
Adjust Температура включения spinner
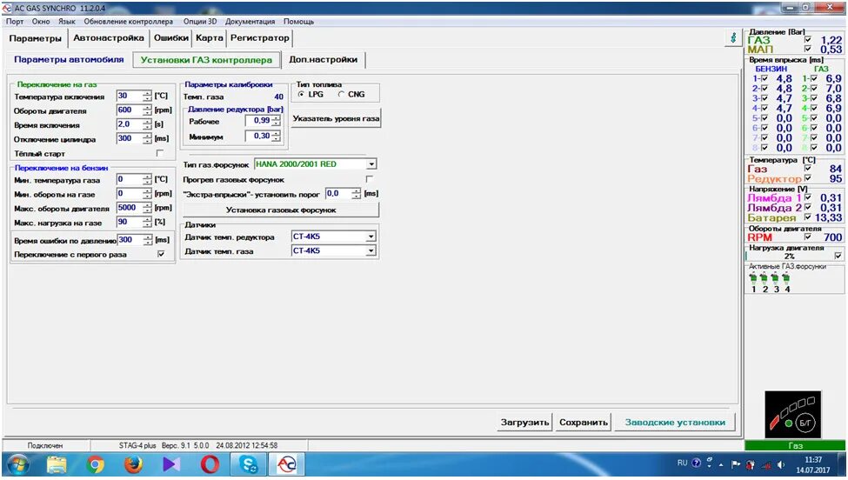point(147,96)
